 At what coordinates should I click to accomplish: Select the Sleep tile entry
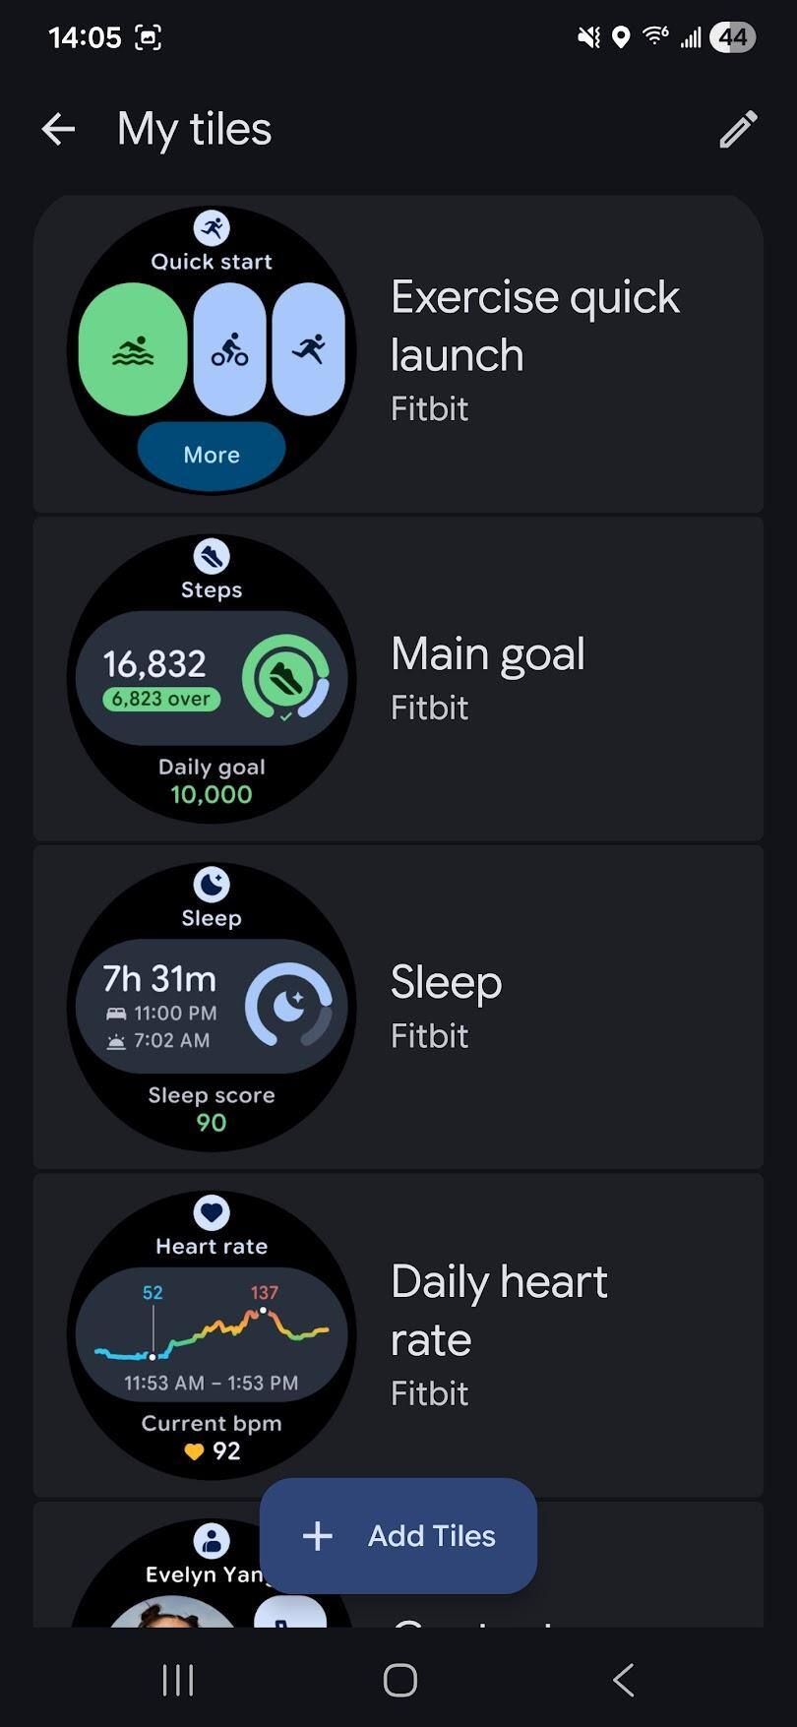coord(447,1006)
